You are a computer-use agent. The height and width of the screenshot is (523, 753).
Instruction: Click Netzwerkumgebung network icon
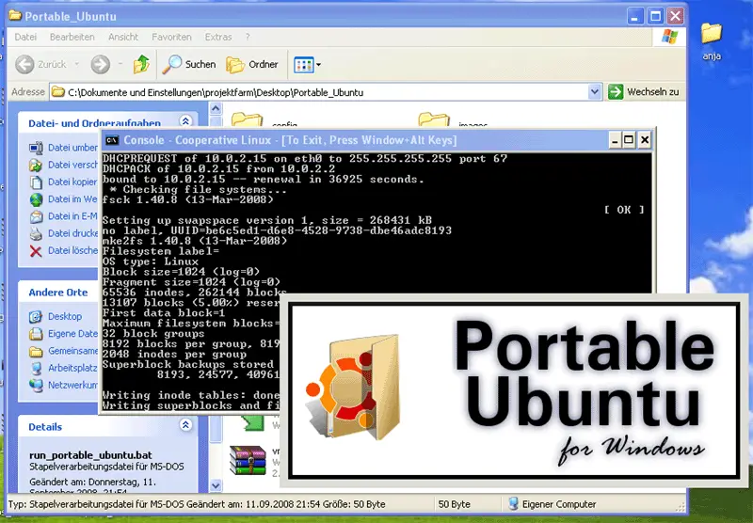pos(36,386)
